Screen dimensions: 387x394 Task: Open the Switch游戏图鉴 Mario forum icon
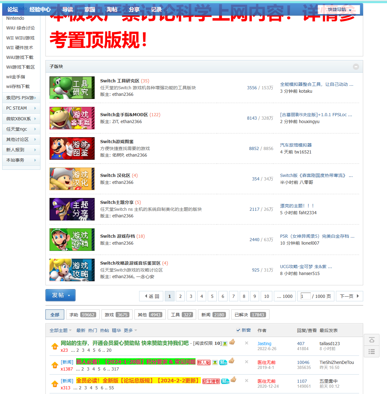72,148
